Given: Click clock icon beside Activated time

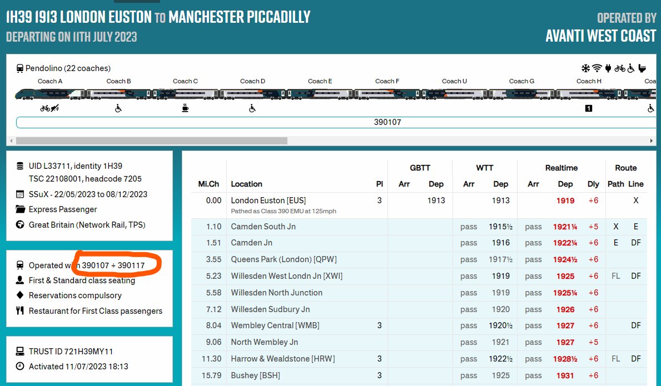Looking at the screenshot, I should pos(20,366).
